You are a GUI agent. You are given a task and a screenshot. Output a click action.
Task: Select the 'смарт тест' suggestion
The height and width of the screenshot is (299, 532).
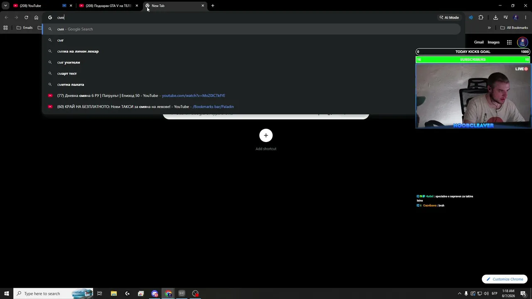(252, 74)
